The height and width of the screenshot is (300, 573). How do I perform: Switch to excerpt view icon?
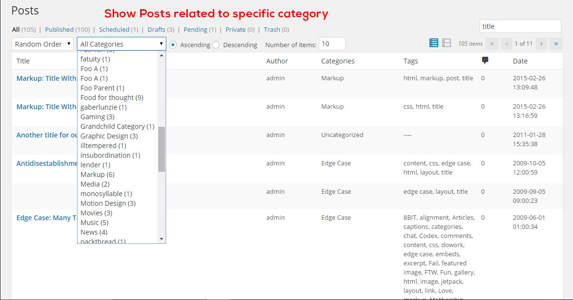click(x=447, y=43)
